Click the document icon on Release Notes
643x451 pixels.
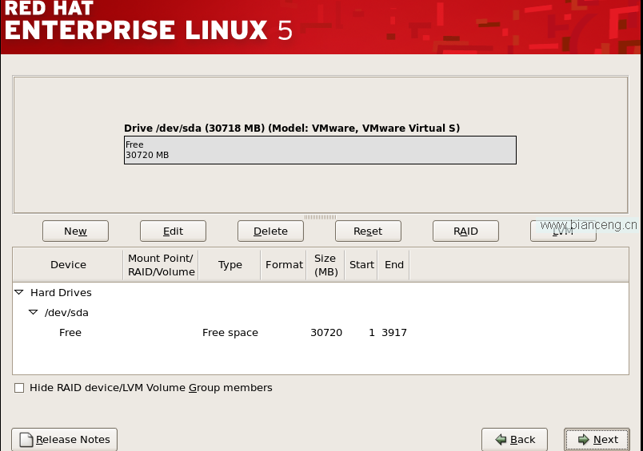(x=26, y=440)
